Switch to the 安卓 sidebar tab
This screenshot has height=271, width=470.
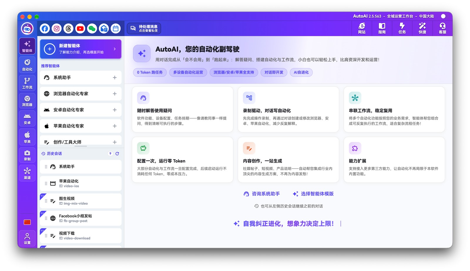click(x=27, y=119)
